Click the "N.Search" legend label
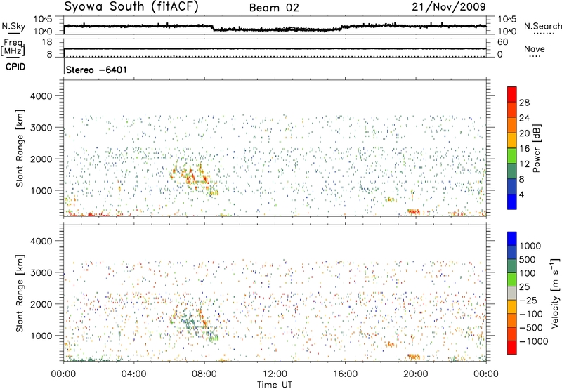 tap(542, 26)
